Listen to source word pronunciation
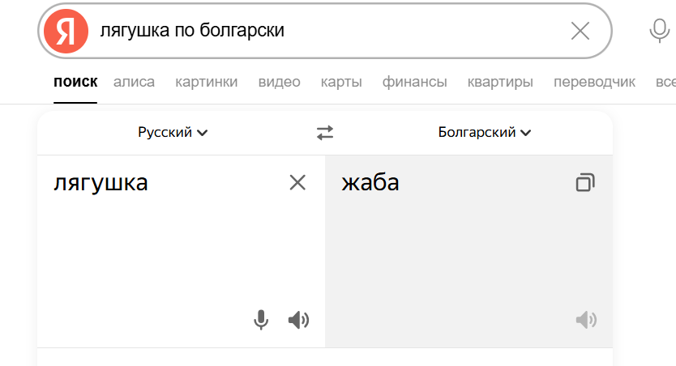676x366 pixels. point(298,321)
